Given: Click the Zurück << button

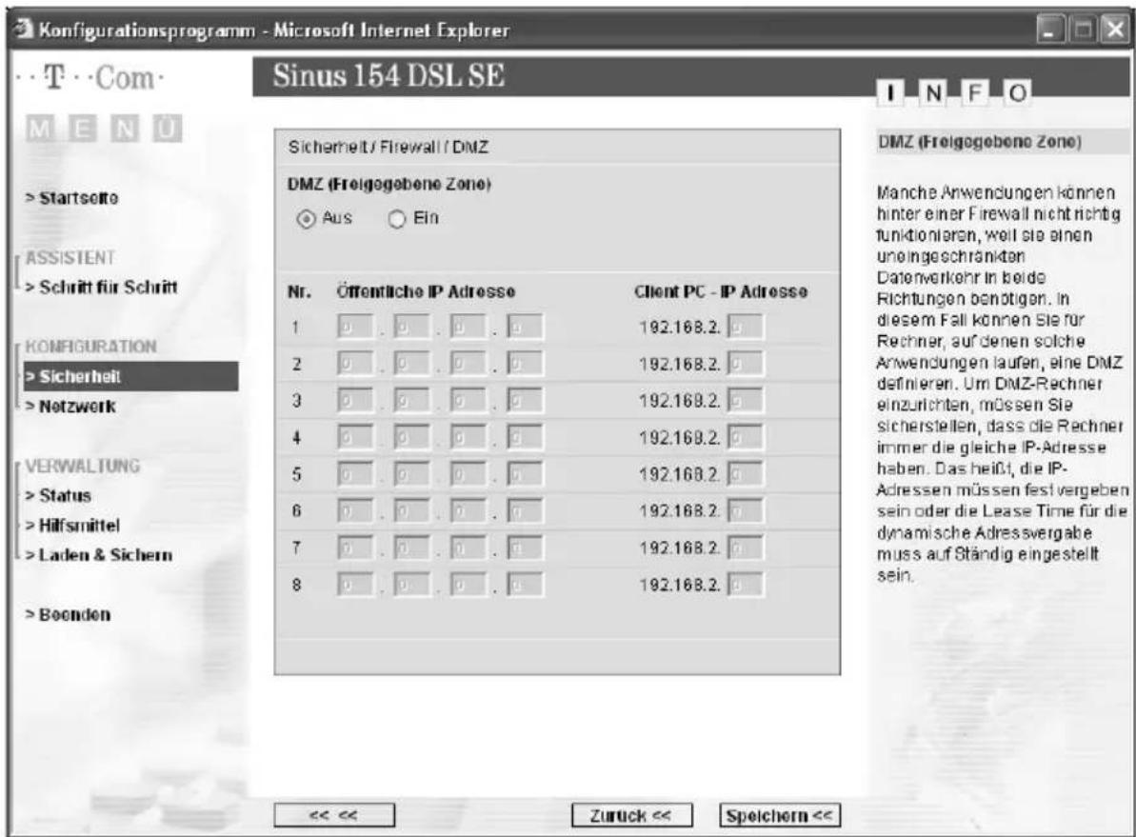Looking at the screenshot, I should coord(631,815).
